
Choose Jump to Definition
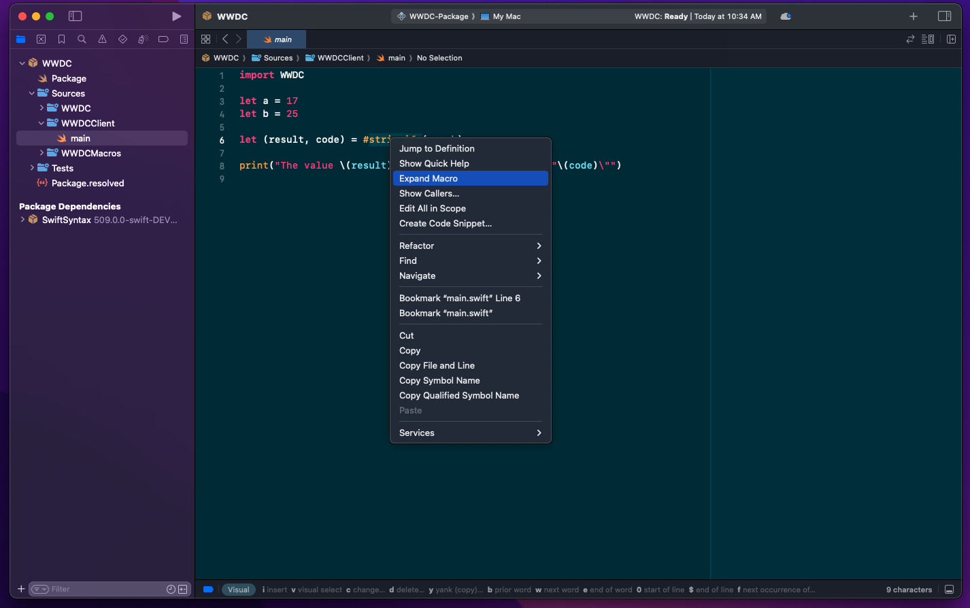pos(471,148)
